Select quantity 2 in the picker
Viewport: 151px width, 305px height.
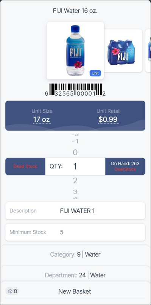pos(75,181)
